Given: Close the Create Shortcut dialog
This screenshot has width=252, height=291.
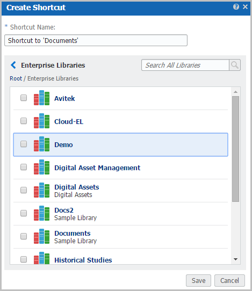Looking at the screenshot, I should 245,7.
